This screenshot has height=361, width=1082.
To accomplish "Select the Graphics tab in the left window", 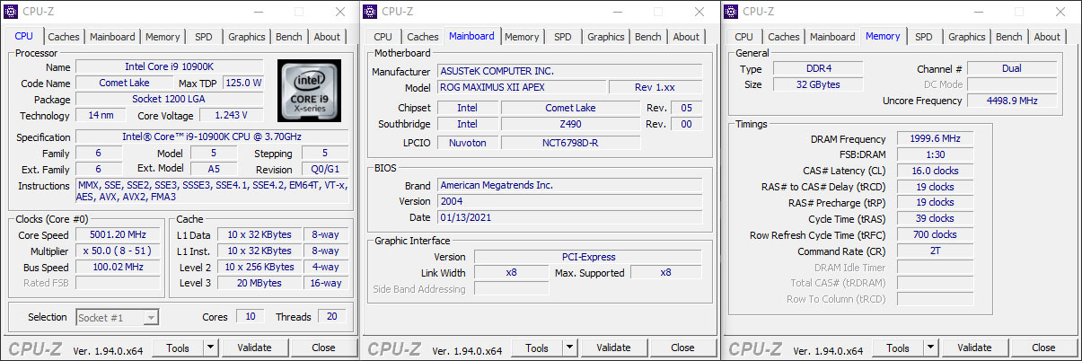I will [x=246, y=37].
